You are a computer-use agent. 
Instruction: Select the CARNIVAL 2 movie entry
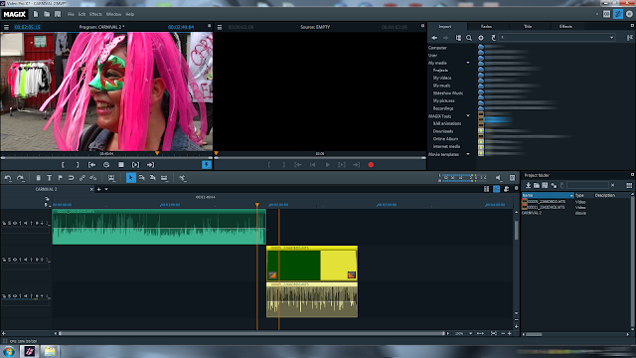pyautogui.click(x=532, y=213)
